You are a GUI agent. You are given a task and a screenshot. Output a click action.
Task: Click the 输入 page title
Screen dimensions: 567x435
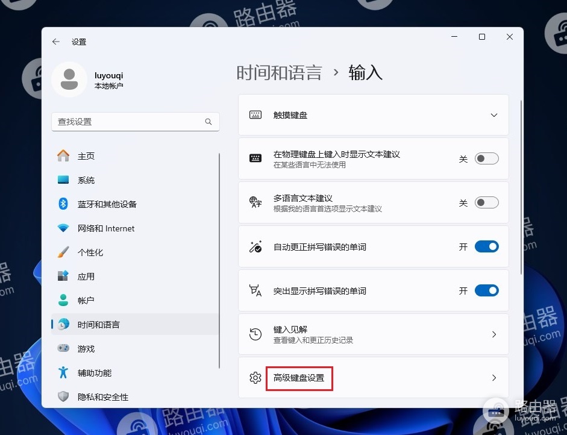(365, 72)
